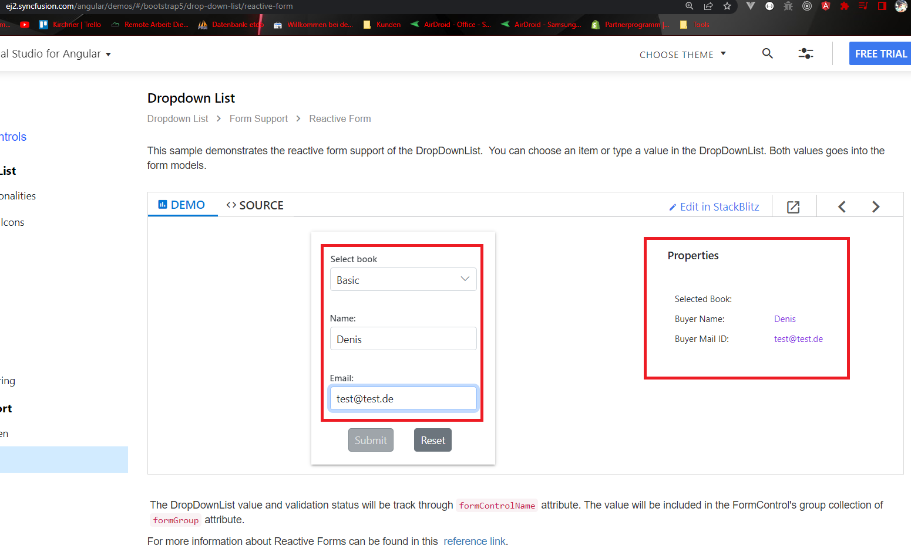Click the search magnifier icon in header

pyautogui.click(x=767, y=53)
